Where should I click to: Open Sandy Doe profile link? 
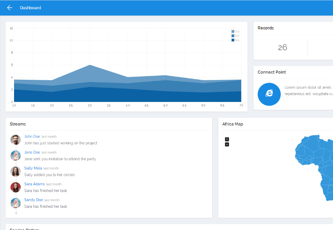click(34, 200)
